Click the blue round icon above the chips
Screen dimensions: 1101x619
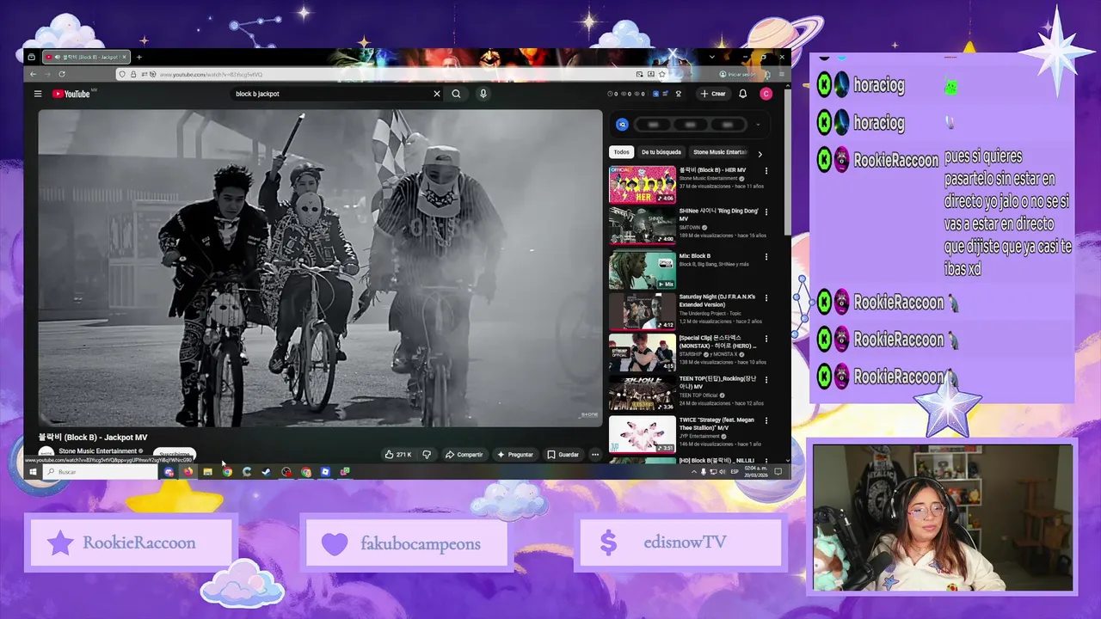pyautogui.click(x=622, y=125)
